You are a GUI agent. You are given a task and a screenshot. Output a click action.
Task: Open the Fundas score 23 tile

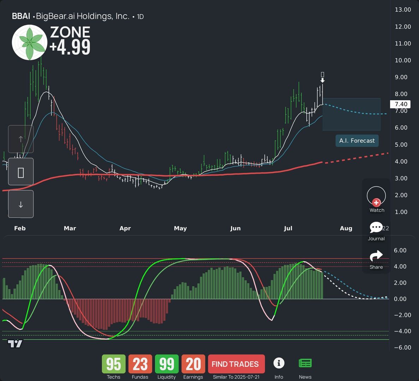140,364
